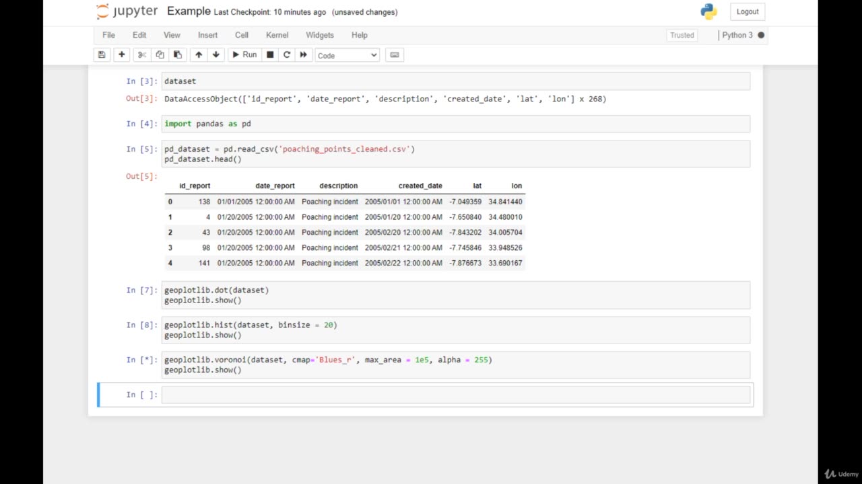Click the Jupyter logo
The image size is (862, 484).
click(127, 11)
